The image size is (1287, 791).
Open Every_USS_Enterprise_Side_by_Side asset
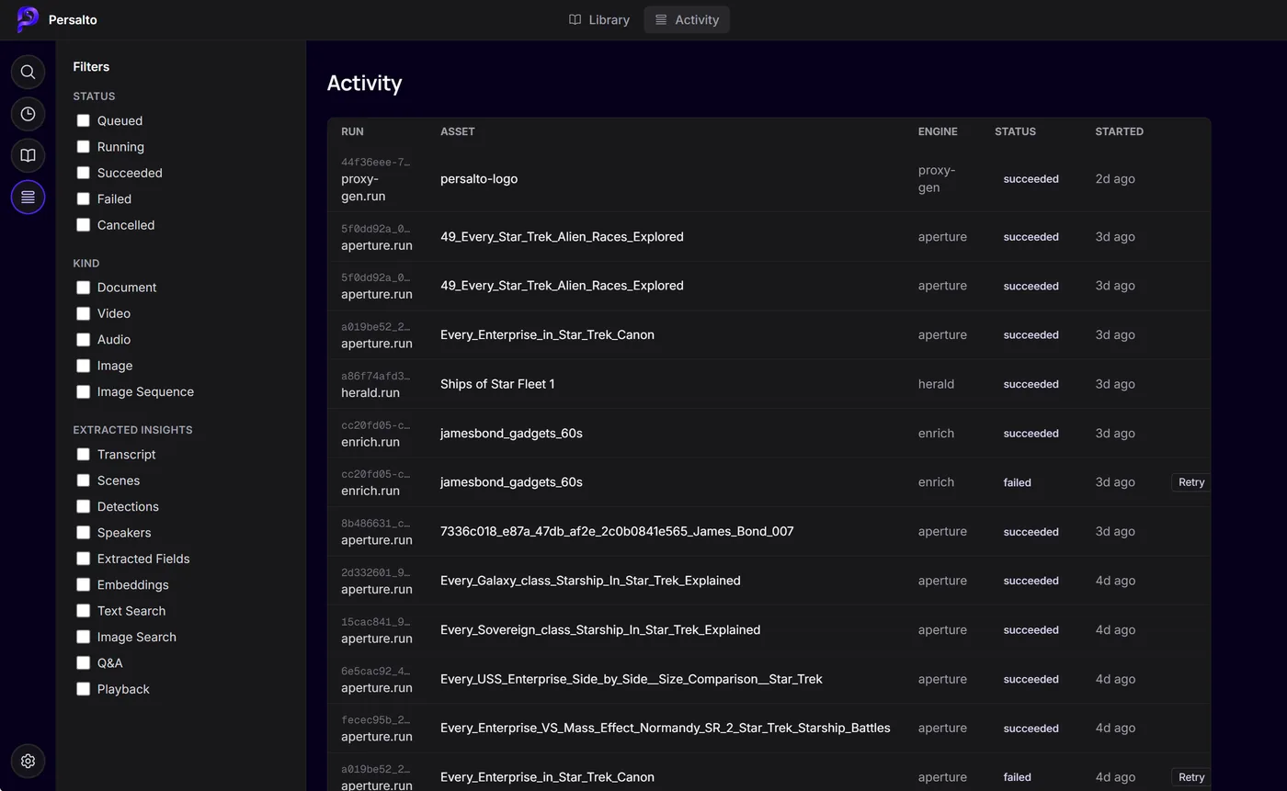(631, 679)
